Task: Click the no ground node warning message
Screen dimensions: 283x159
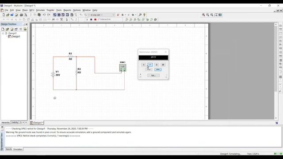Action: (69, 132)
